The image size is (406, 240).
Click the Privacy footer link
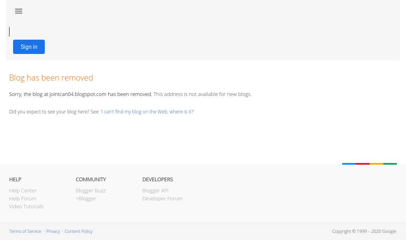tap(53, 231)
